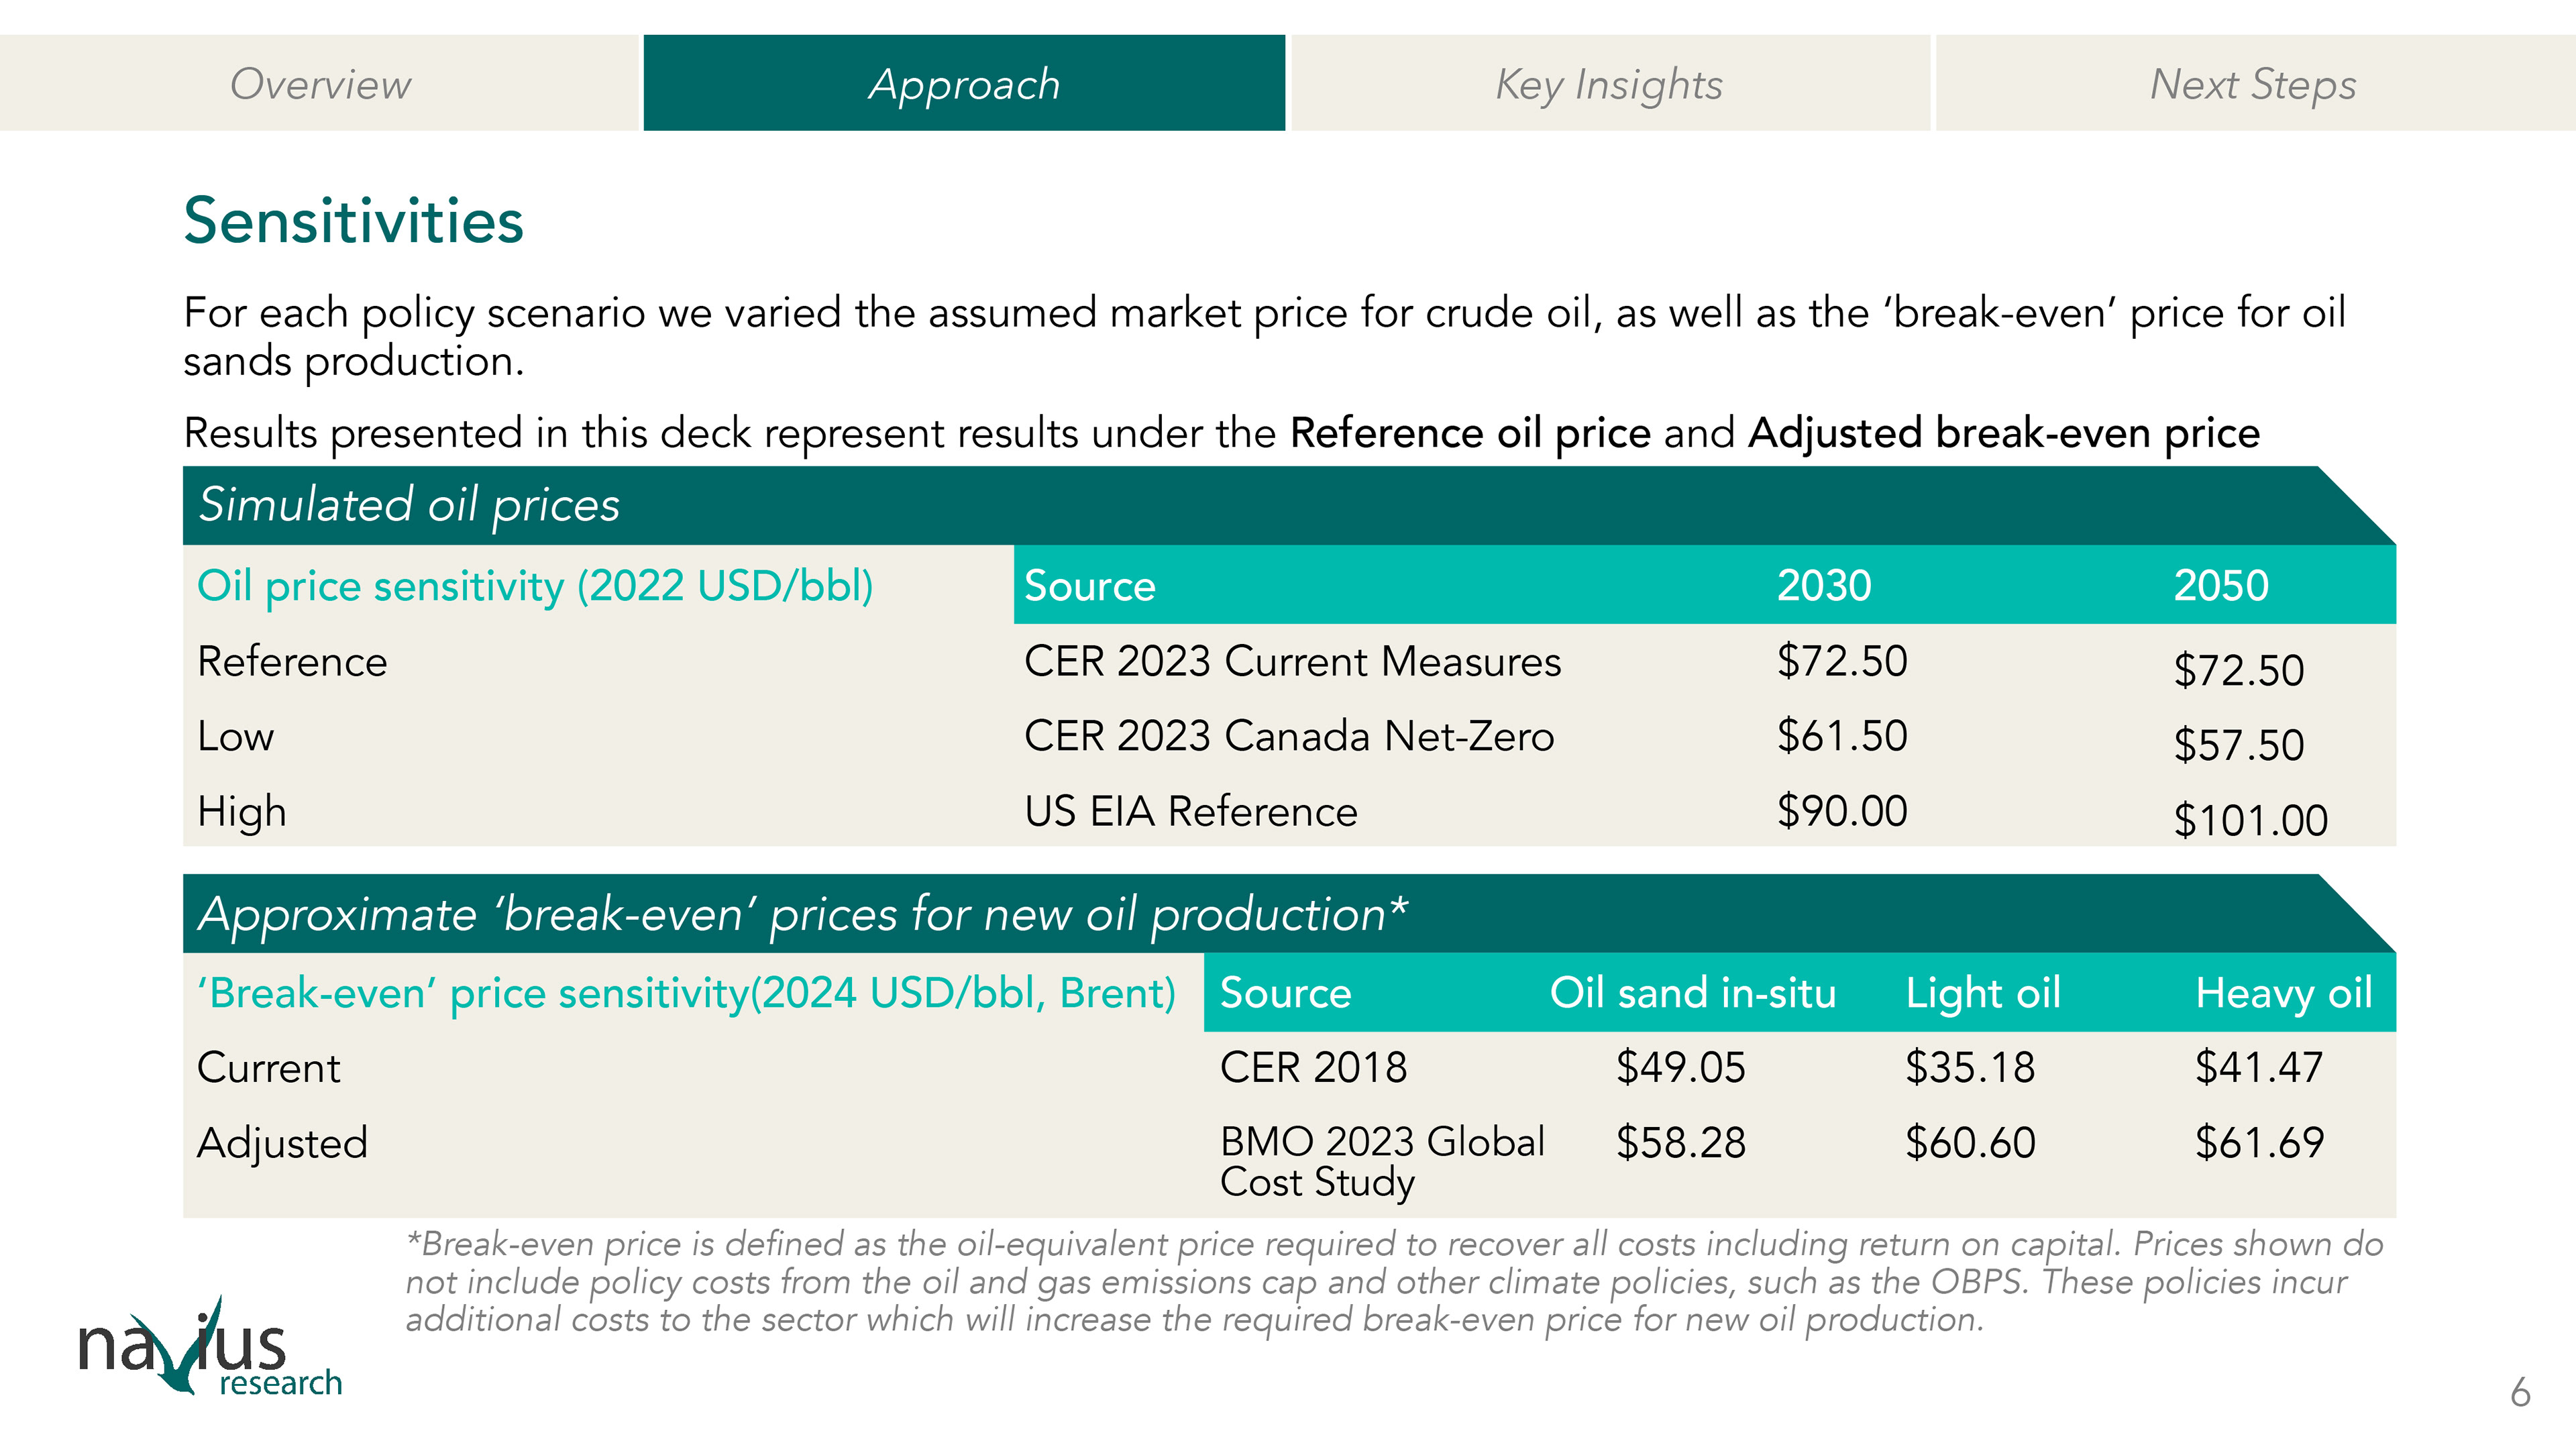The width and height of the screenshot is (2576, 1449).
Task: Select the 2030 column header
Action: point(1823,586)
